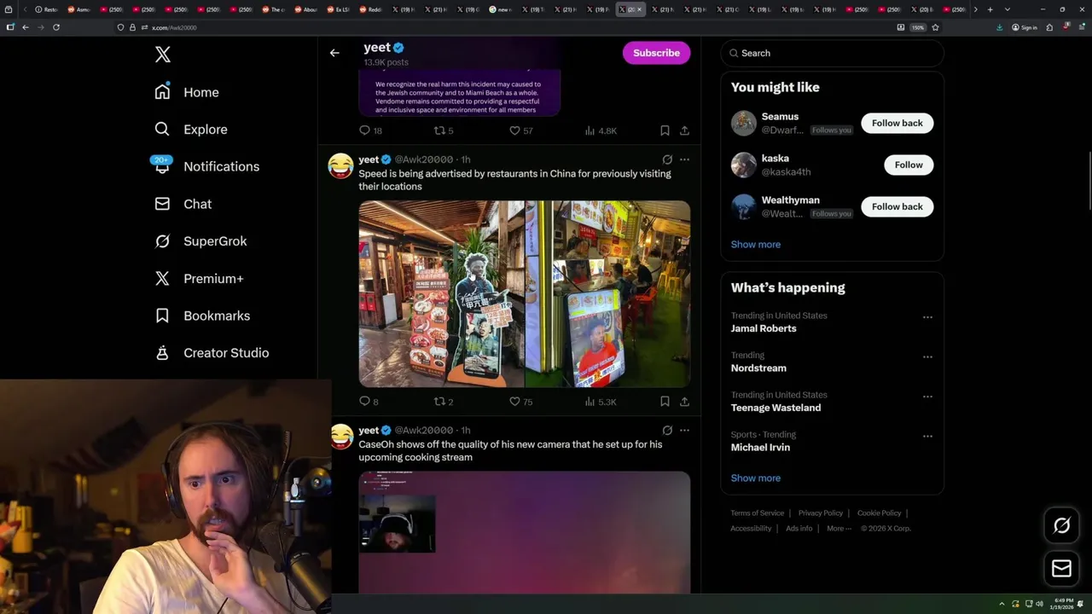Viewport: 1092px width, 614px height.
Task: Open Explore in the sidebar
Action: point(191,130)
